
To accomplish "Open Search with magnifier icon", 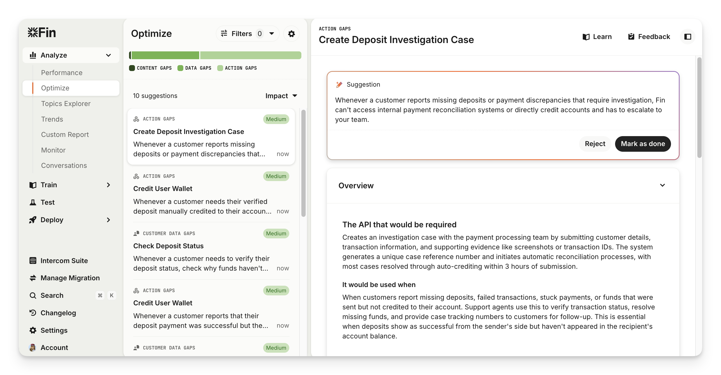I will tap(33, 295).
